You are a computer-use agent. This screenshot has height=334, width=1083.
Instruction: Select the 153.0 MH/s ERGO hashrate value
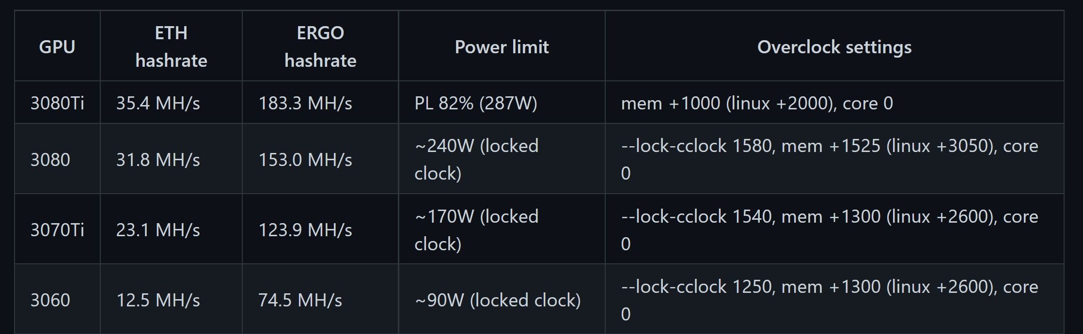305,160
